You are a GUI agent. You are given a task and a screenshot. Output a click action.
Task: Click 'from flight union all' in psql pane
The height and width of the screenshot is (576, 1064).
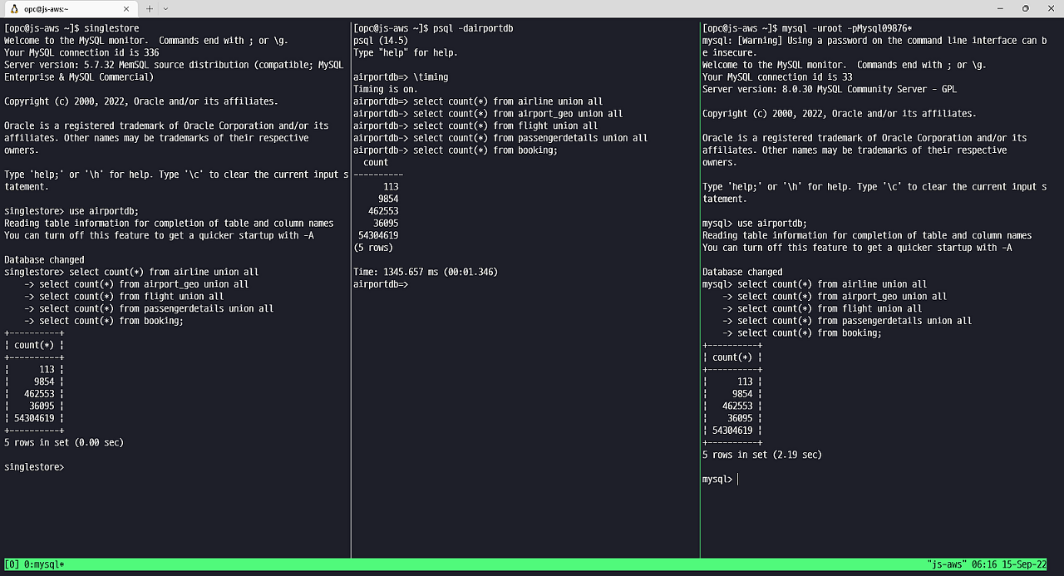(x=545, y=126)
